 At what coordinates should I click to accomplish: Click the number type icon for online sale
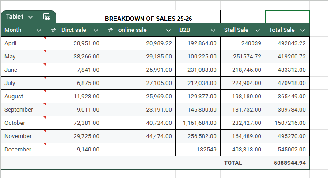[x=111, y=30]
